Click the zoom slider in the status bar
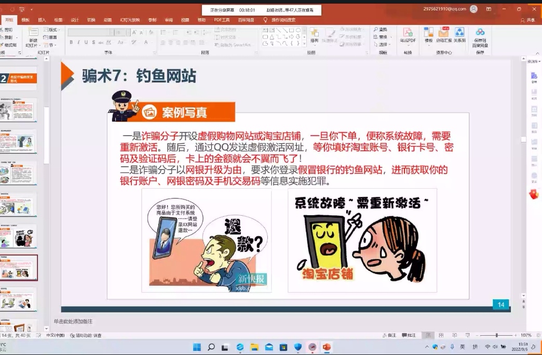This screenshot has height=355, width=542. click(497, 335)
